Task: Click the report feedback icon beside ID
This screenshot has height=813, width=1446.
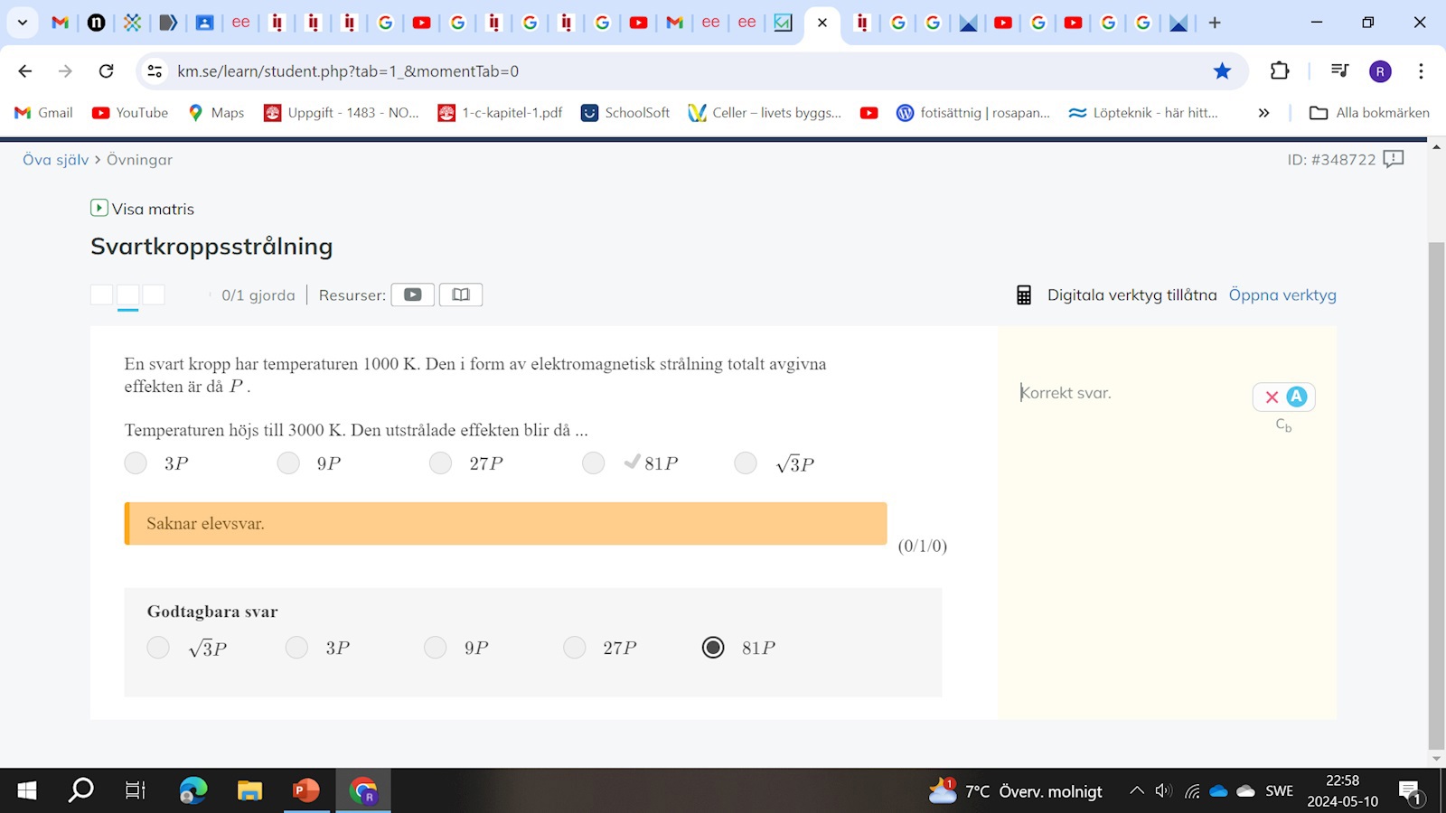Action: tap(1394, 160)
